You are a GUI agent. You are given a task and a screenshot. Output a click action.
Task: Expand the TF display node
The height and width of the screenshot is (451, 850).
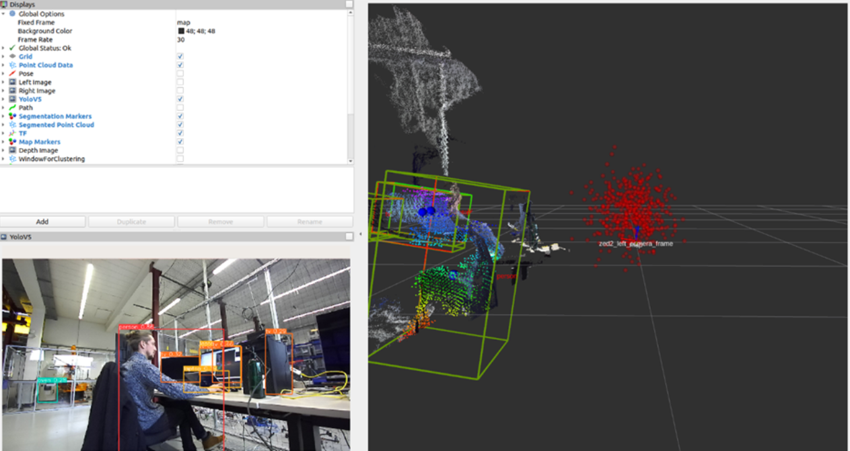tap(3, 133)
